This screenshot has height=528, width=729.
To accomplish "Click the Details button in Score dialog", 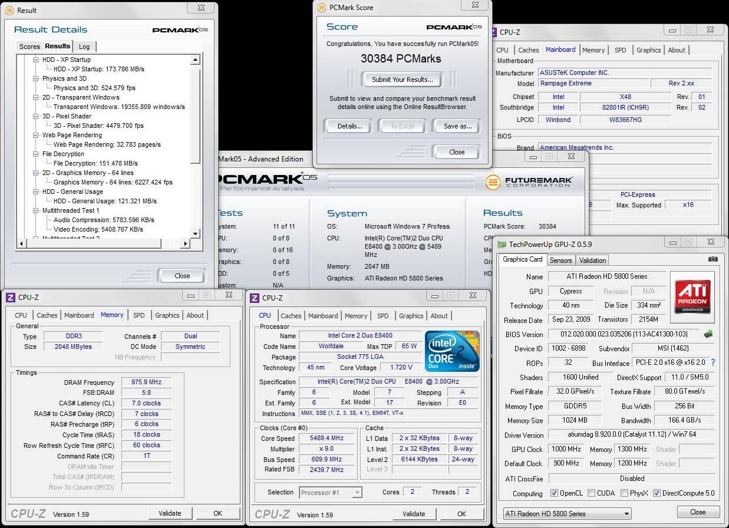I will (x=349, y=126).
